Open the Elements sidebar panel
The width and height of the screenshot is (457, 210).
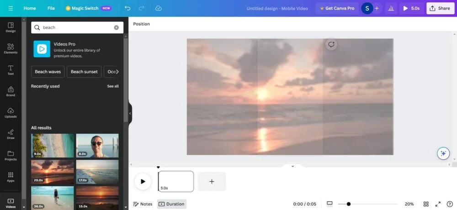(11, 48)
